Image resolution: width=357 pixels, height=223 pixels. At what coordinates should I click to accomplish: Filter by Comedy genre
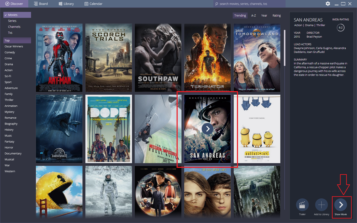coord(10,52)
